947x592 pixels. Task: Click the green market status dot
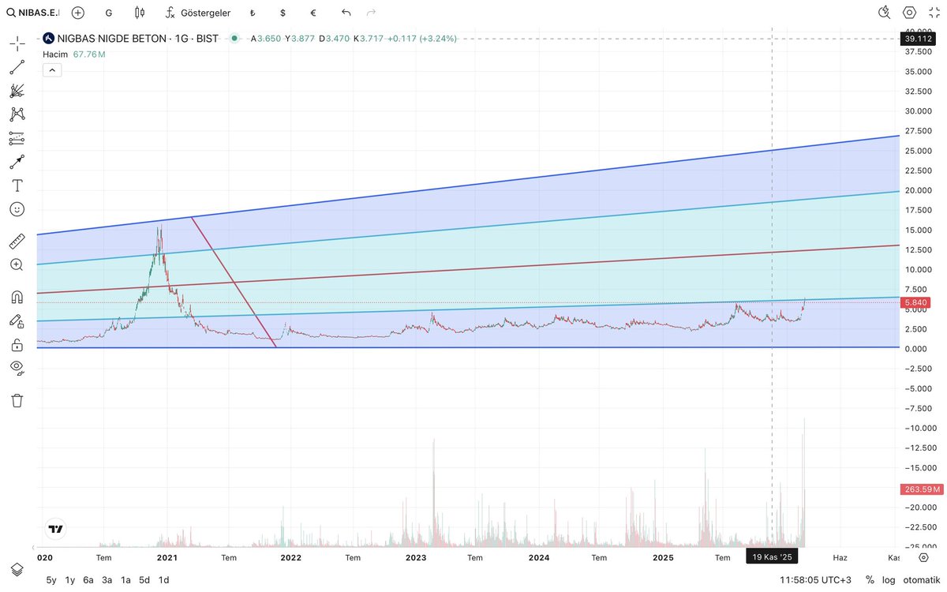point(234,38)
